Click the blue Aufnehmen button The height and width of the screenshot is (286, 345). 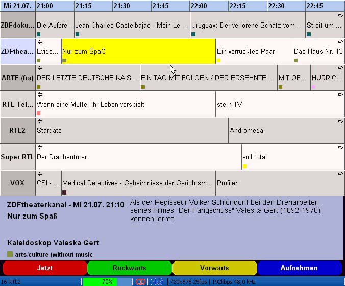299,268
